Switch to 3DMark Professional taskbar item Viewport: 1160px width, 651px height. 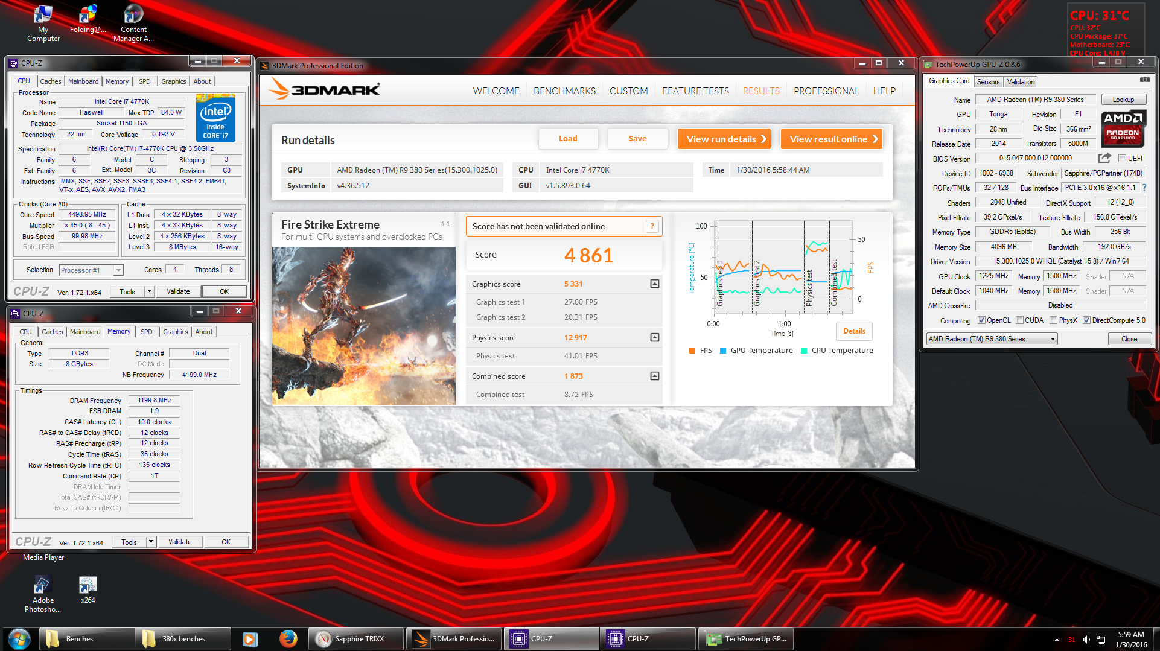click(454, 638)
